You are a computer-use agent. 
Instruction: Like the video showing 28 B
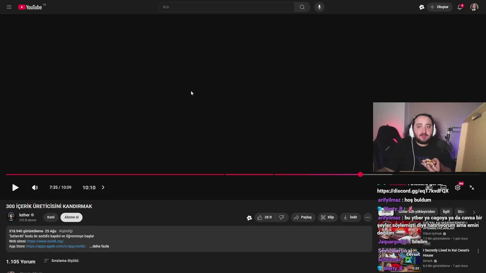[x=265, y=217]
